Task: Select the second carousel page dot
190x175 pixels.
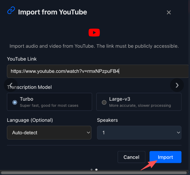Action: coord(96,170)
